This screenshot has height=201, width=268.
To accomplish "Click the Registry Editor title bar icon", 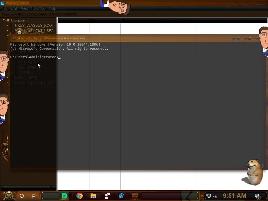I will pyautogui.click(x=2, y=3).
